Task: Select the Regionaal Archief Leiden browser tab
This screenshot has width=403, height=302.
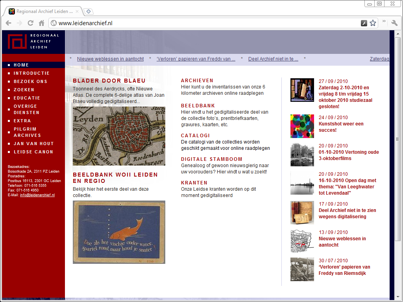Action: coord(44,11)
